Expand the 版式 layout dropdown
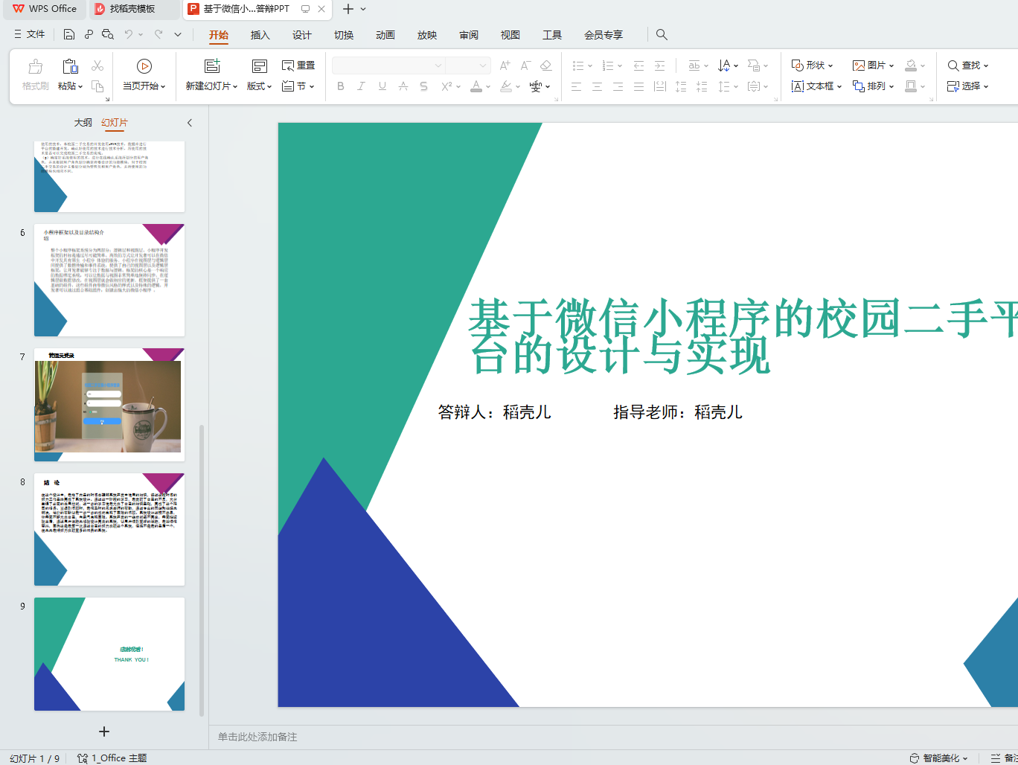 click(269, 86)
